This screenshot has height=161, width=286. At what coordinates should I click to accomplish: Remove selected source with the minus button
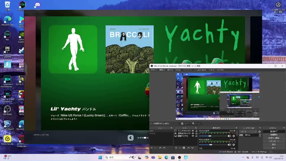[180, 148]
